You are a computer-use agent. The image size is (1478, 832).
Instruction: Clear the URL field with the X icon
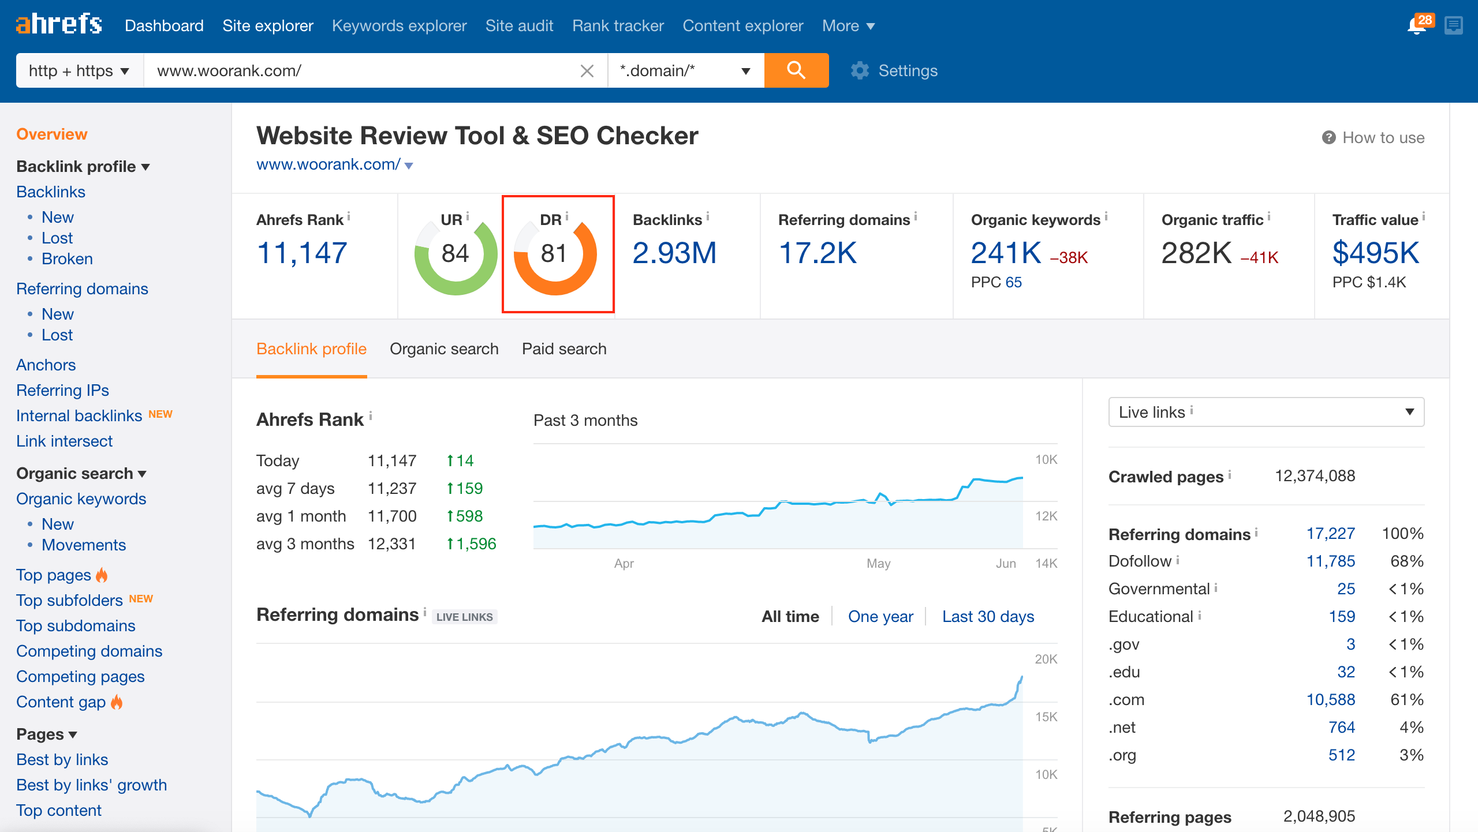pyautogui.click(x=587, y=70)
